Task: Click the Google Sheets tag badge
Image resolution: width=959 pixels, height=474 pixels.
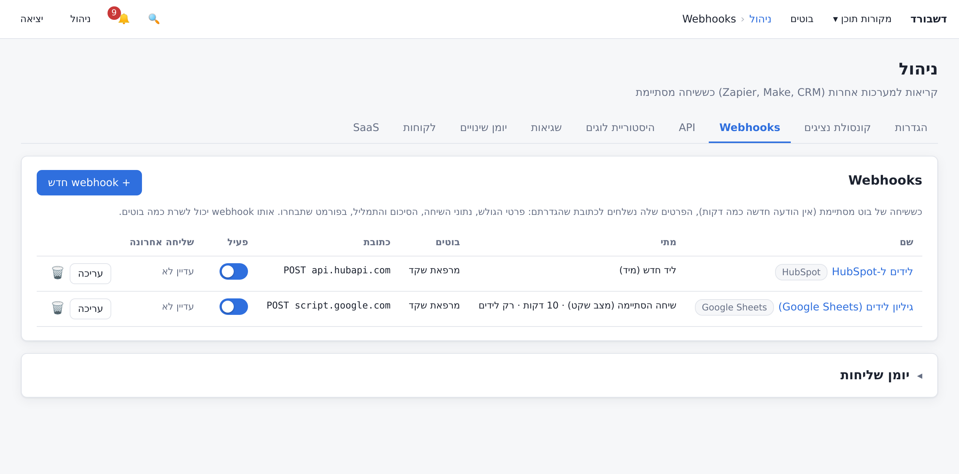Action: (734, 307)
